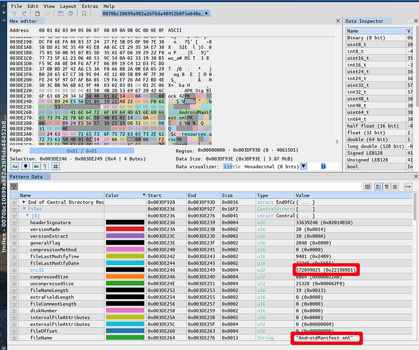419x350 pixels.
Task: Select the Pattern Data tab
Action: [26, 177]
